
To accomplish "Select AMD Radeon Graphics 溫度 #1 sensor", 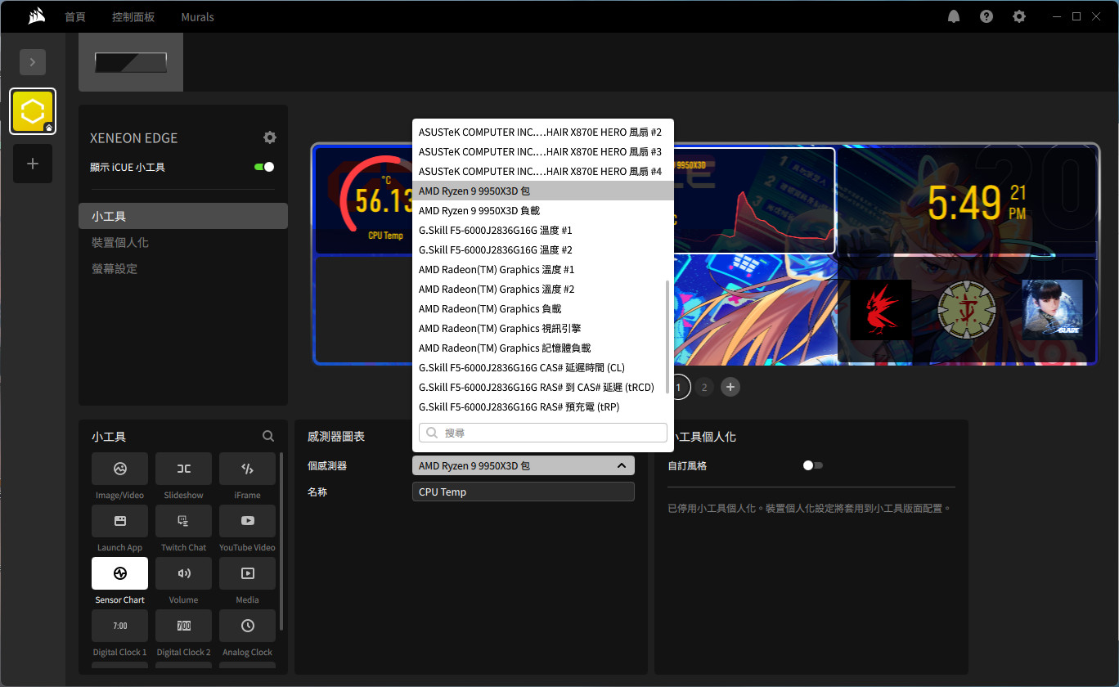I will [x=543, y=269].
